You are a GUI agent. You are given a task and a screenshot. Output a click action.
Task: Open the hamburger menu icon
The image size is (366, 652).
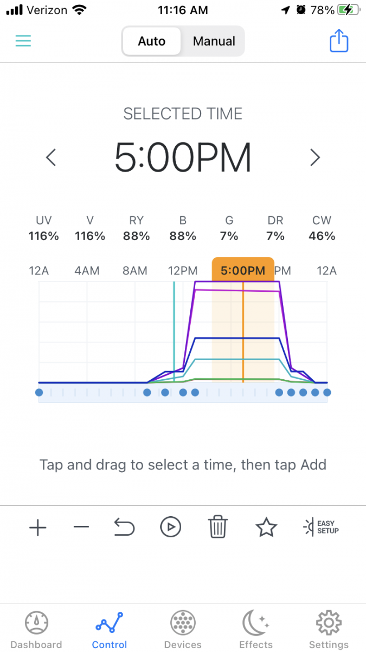(23, 41)
